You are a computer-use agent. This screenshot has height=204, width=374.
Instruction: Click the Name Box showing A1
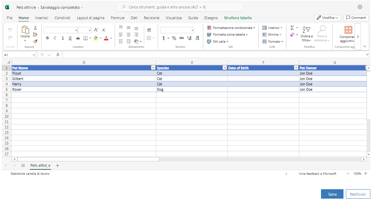point(19,55)
